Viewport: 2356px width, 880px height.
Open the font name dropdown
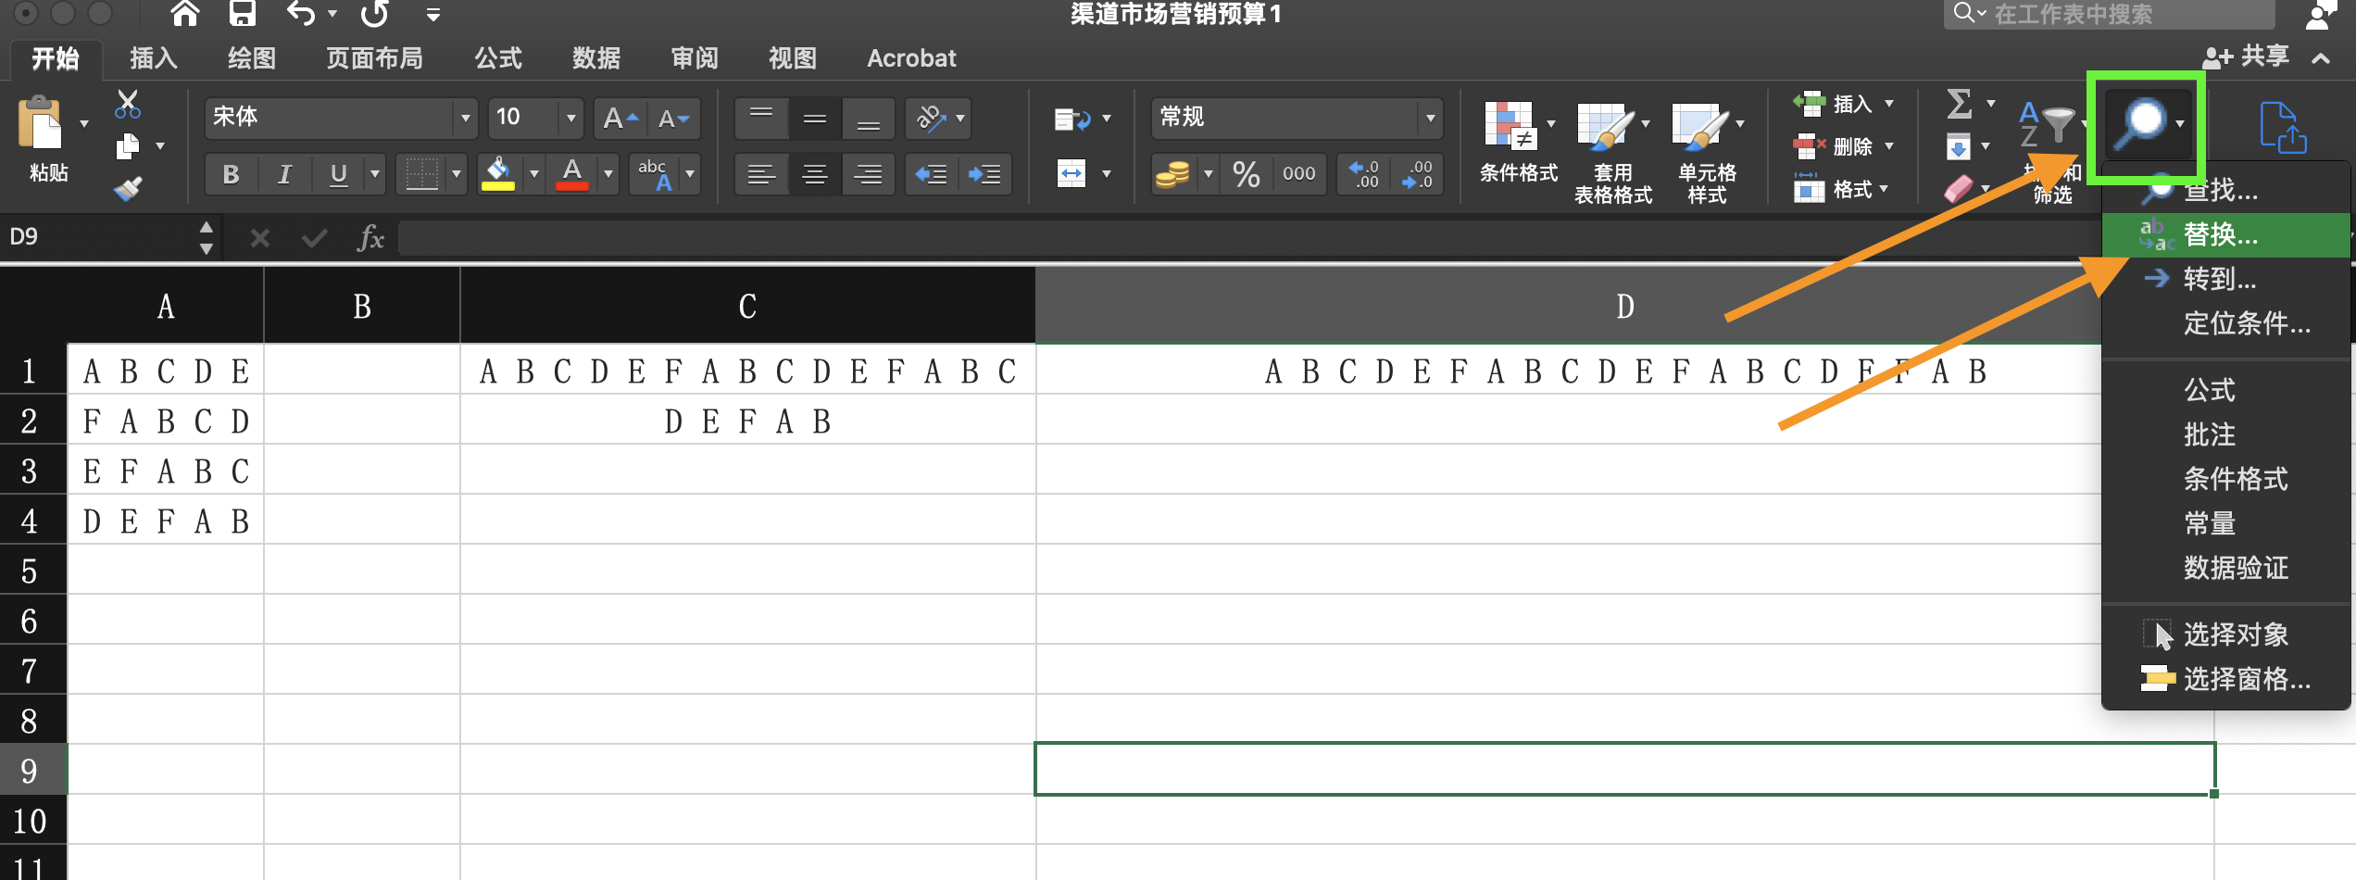click(x=465, y=118)
